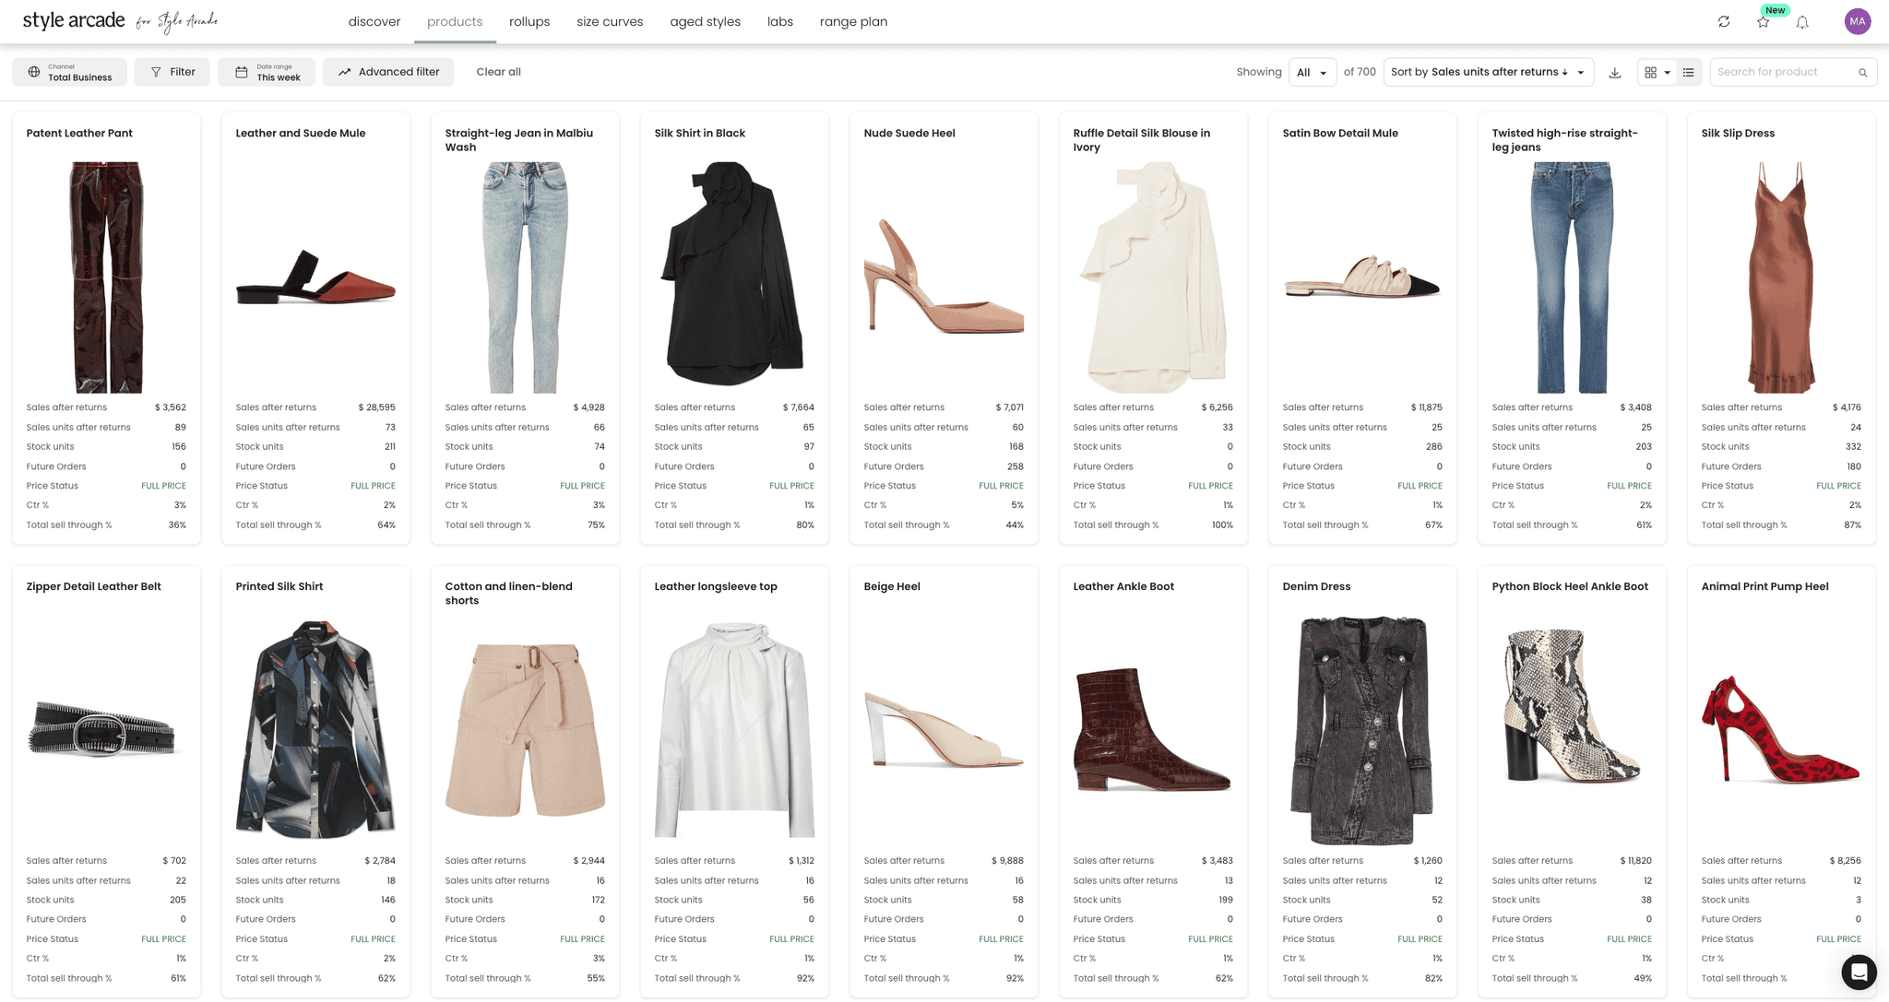The height and width of the screenshot is (1002, 1889).
Task: Open notifications via the bell icon
Action: click(x=1802, y=21)
